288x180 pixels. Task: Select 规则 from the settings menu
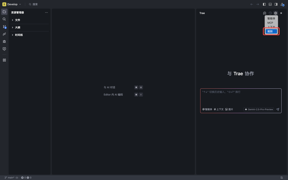(x=271, y=31)
